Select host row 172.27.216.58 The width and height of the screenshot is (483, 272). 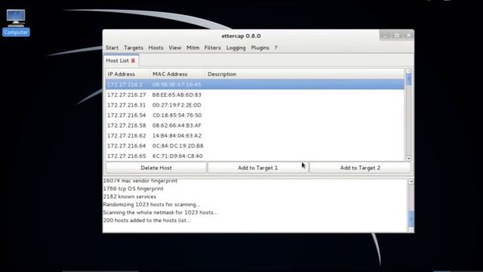[x=255, y=125]
